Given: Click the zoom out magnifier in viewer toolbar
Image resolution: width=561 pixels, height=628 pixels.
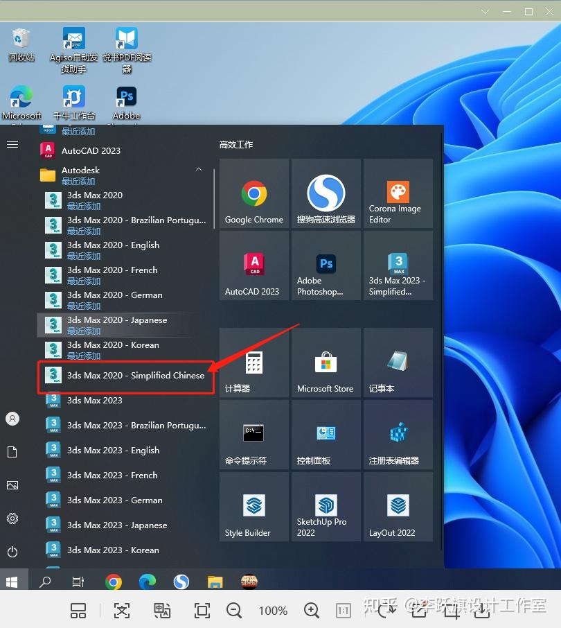Looking at the screenshot, I should [x=234, y=611].
